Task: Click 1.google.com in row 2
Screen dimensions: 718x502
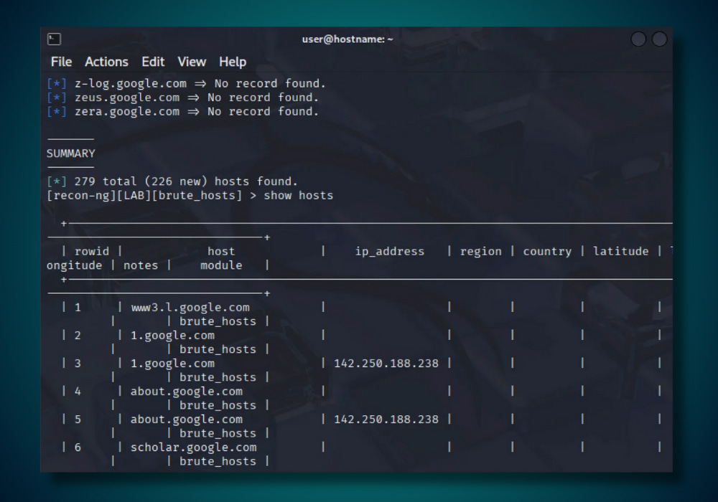Action: coord(172,336)
